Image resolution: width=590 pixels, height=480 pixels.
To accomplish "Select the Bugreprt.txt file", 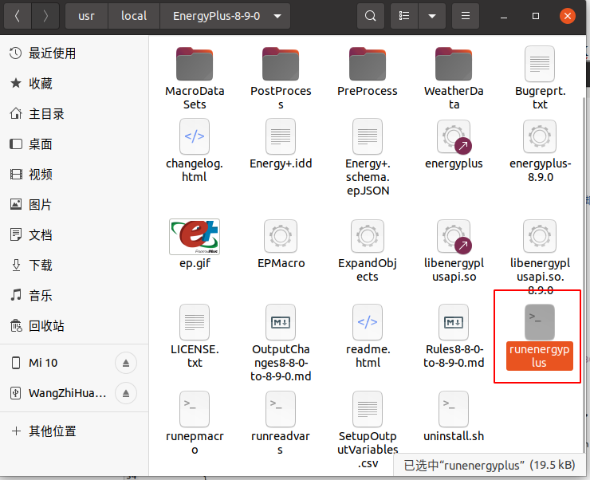I will coord(540,78).
